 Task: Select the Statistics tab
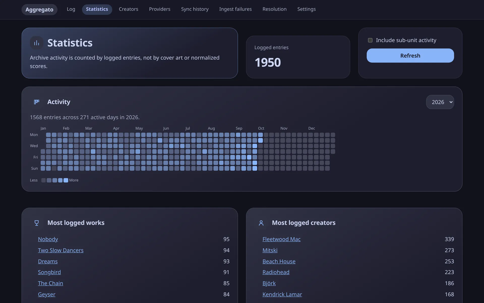pyautogui.click(x=97, y=9)
